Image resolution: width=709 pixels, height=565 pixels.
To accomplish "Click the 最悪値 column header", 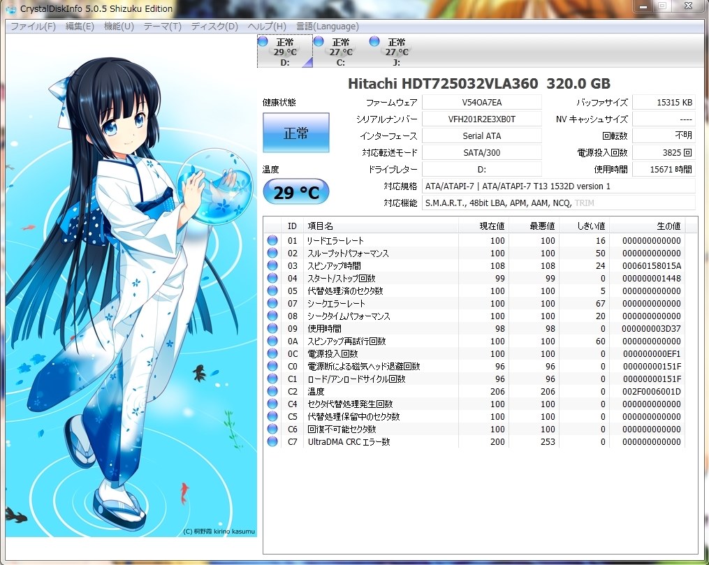I will (534, 226).
